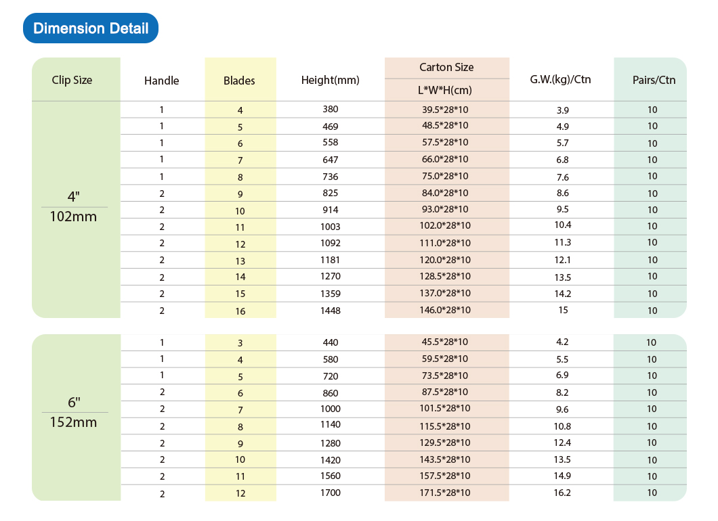Click height value 736
Screen dimensions: 718x521
click(330, 177)
